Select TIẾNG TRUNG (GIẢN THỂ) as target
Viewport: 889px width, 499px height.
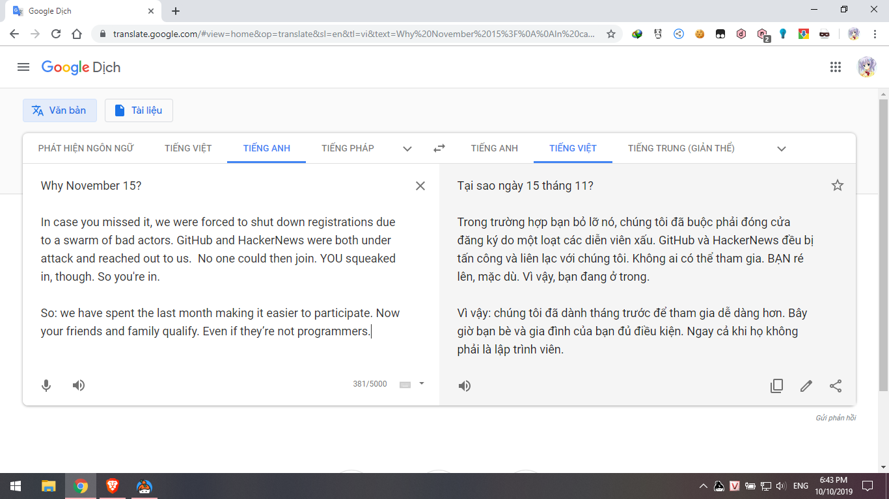681,148
